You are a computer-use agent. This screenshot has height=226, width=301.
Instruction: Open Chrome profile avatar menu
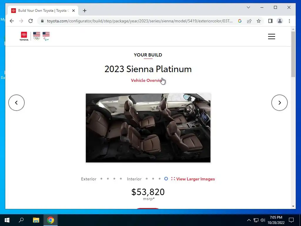(280, 21)
